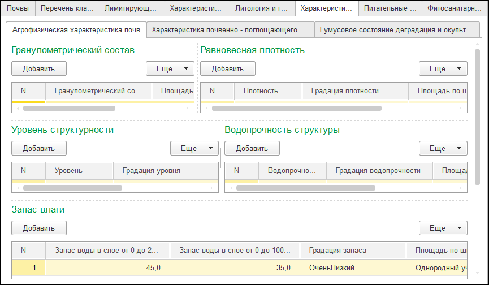The image size is (489, 285).
Task: Switch to the Почвы tab
Action: [x=18, y=8]
